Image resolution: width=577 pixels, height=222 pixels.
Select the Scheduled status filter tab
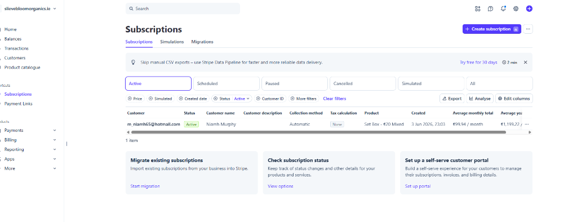click(227, 83)
